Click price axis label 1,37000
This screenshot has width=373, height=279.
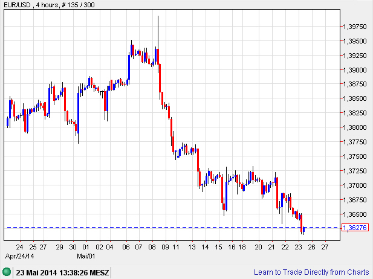(x=355, y=185)
